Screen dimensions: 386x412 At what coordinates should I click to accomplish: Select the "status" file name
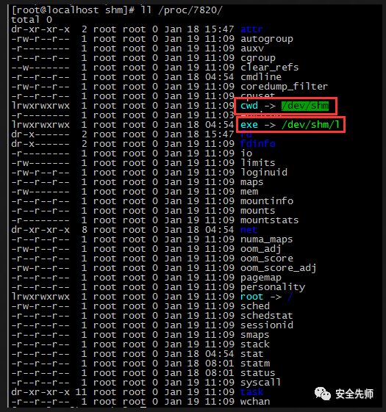point(257,373)
